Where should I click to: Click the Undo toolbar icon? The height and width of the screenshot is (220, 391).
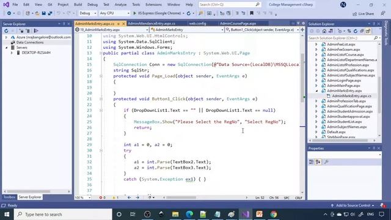59,13
